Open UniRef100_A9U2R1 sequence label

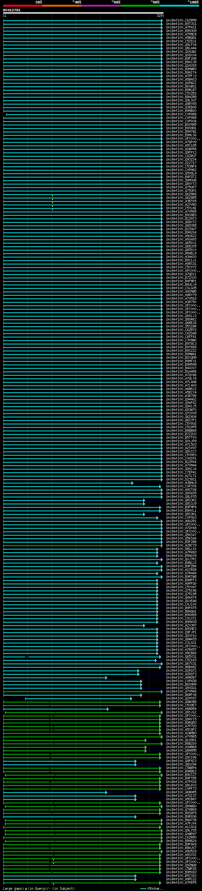[x=181, y=521]
